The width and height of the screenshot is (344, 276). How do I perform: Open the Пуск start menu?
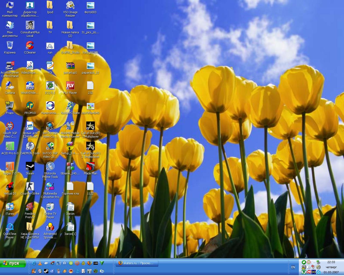coord(13,263)
